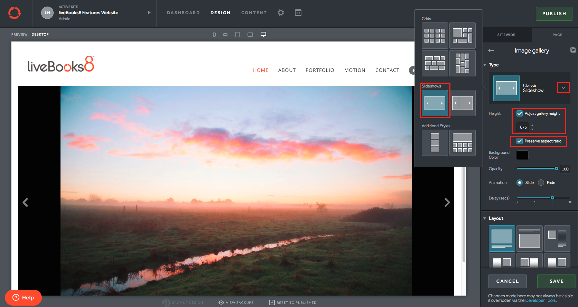Uncheck the Adjust gallery height checkbox
This screenshot has height=307, width=578.
click(x=519, y=113)
